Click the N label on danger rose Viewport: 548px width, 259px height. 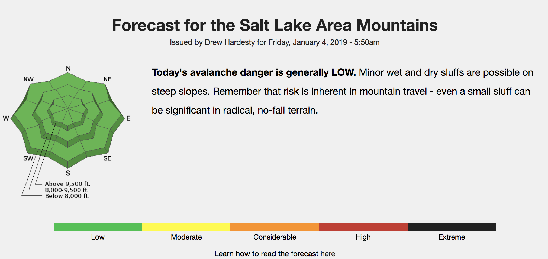tap(68, 68)
